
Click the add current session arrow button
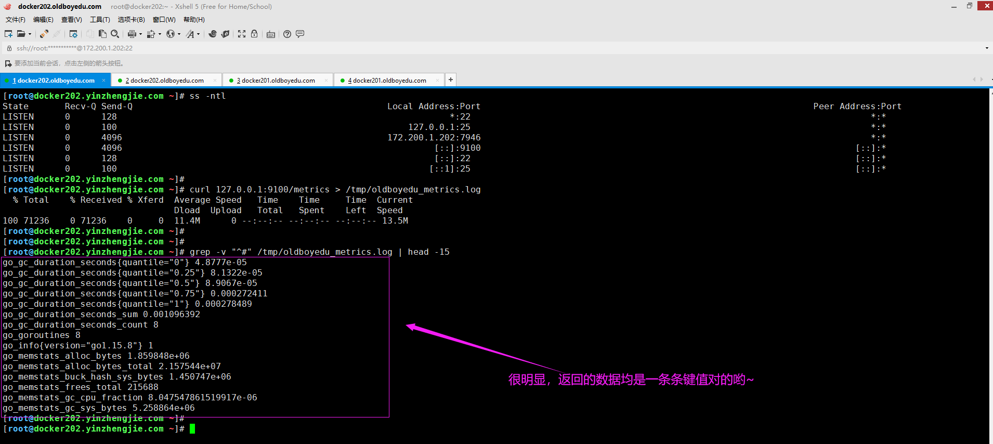click(x=8, y=63)
